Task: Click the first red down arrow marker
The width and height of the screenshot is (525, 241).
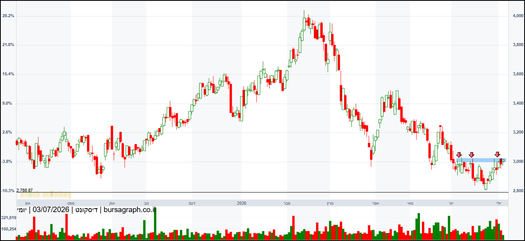Action: click(459, 155)
